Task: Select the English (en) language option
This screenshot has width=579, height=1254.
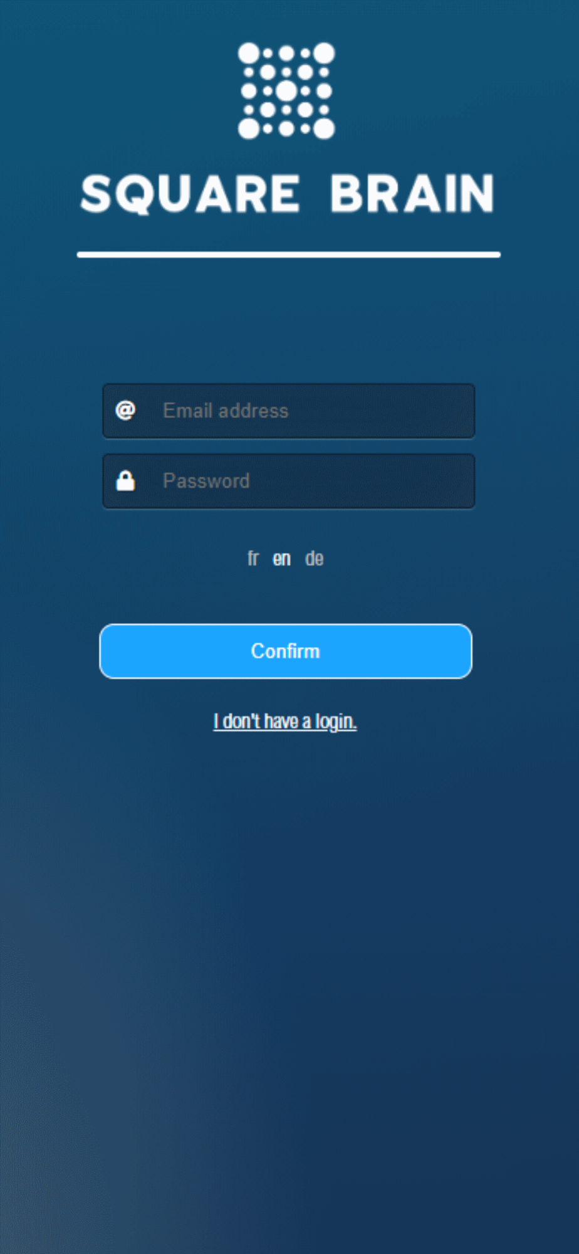Action: pyautogui.click(x=281, y=558)
